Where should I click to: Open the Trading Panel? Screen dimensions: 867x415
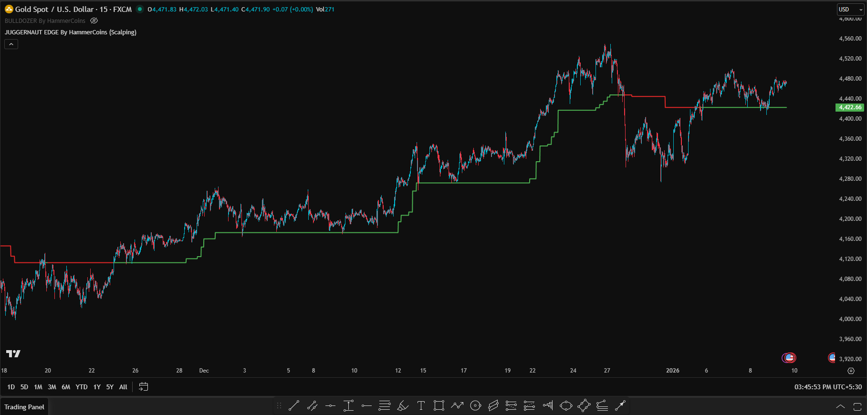(x=24, y=407)
